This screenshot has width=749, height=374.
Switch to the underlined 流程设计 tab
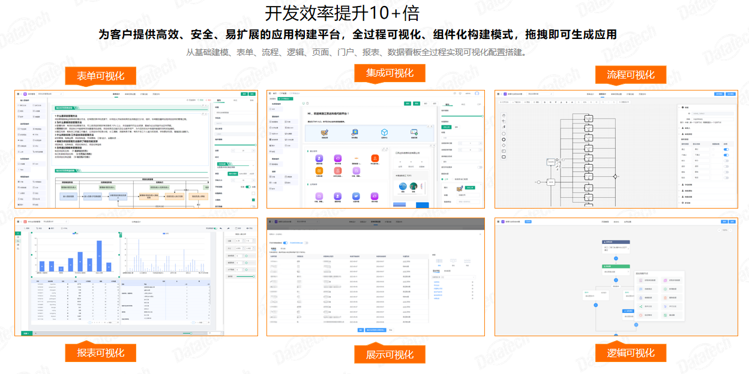coord(603,94)
